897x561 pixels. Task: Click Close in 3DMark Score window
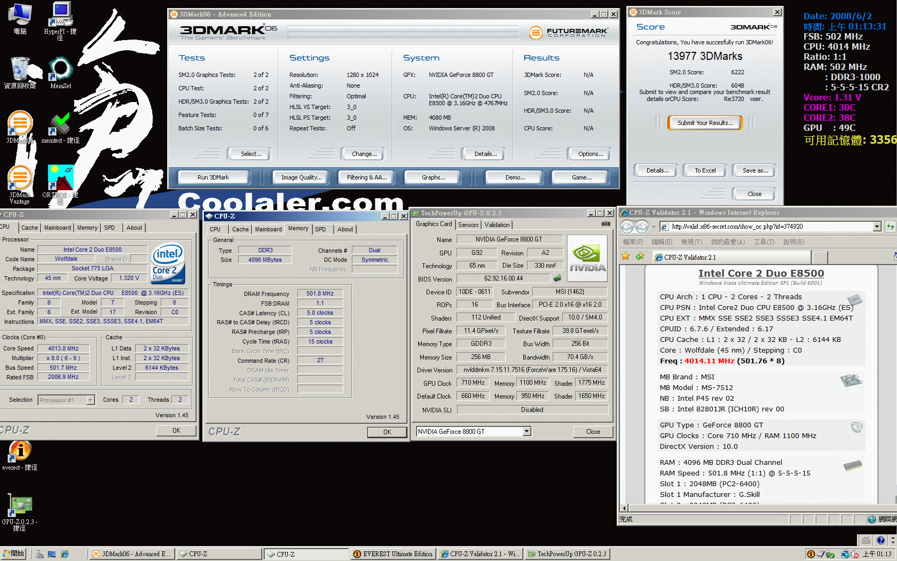(754, 194)
